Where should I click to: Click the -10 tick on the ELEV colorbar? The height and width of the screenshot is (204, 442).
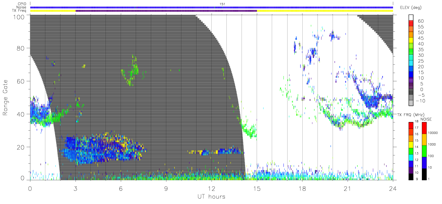pyautogui.click(x=420, y=101)
